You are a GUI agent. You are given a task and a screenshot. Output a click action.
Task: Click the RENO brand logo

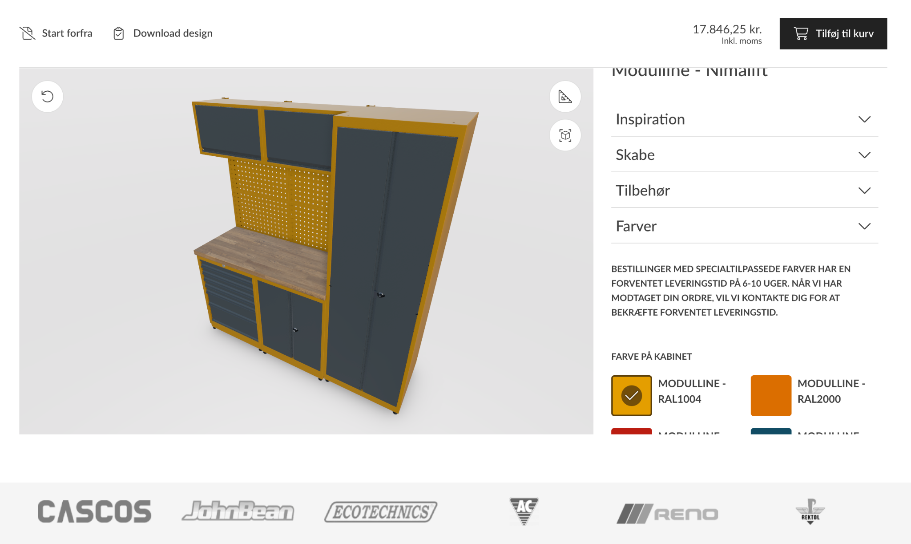667,514
